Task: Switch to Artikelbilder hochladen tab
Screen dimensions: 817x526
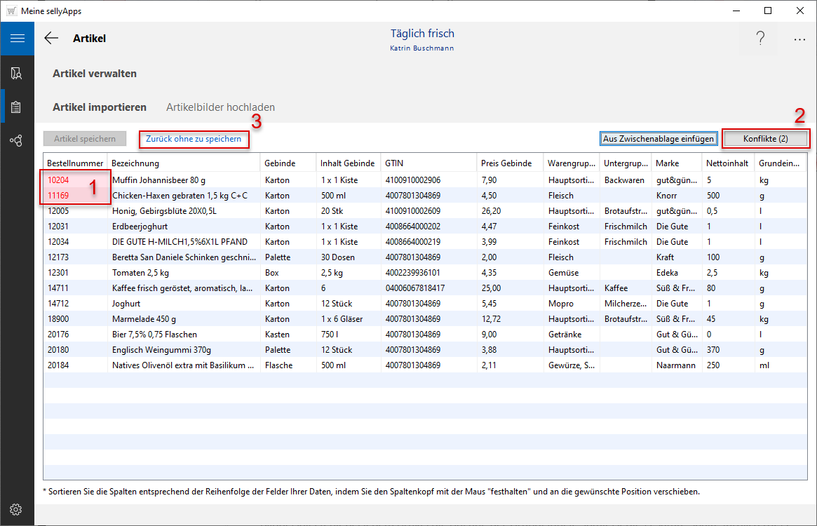Action: tap(220, 107)
